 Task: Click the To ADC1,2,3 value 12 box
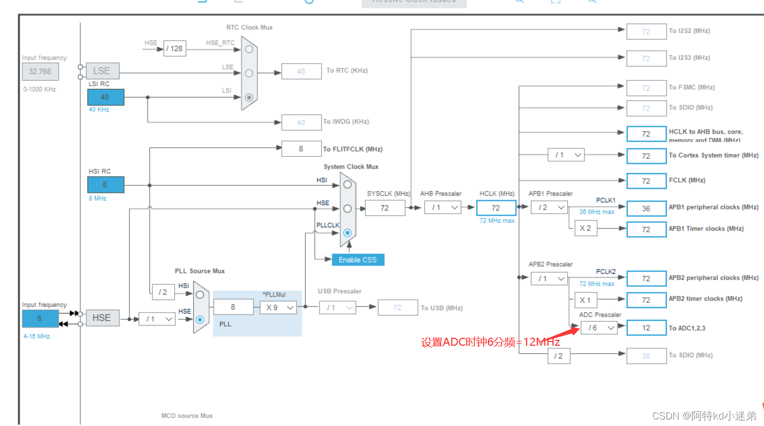646,327
